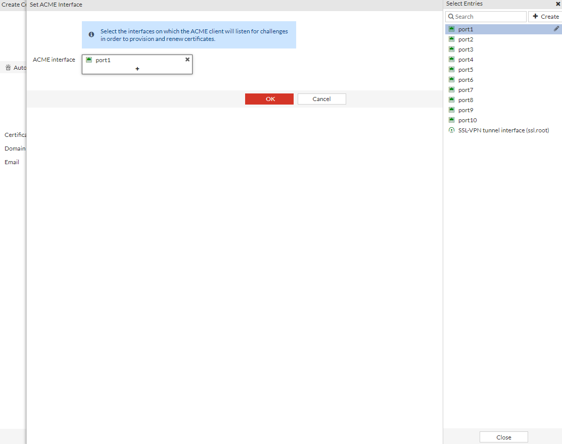Remove port1 from ACME interface field
This screenshot has height=444, width=562.
click(188, 60)
